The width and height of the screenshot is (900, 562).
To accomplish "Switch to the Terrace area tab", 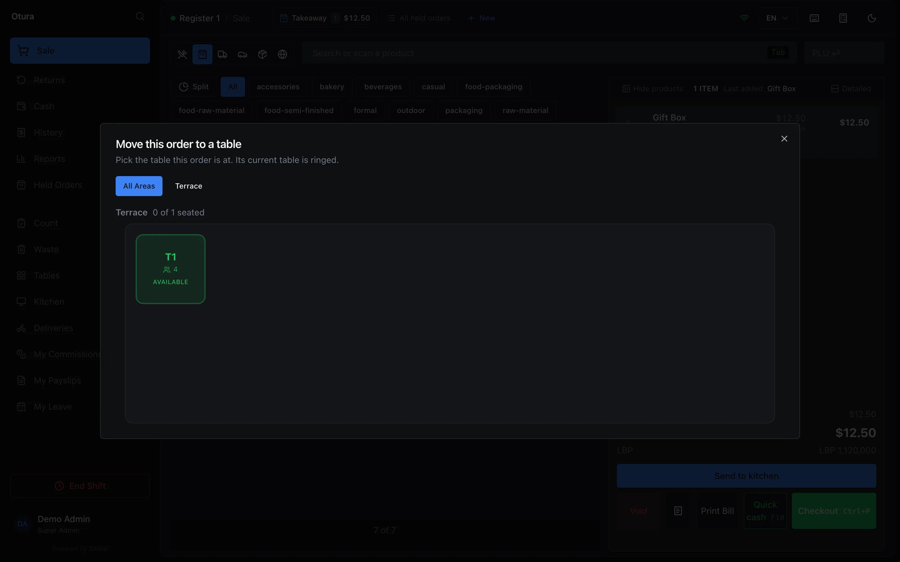I will pyautogui.click(x=188, y=186).
